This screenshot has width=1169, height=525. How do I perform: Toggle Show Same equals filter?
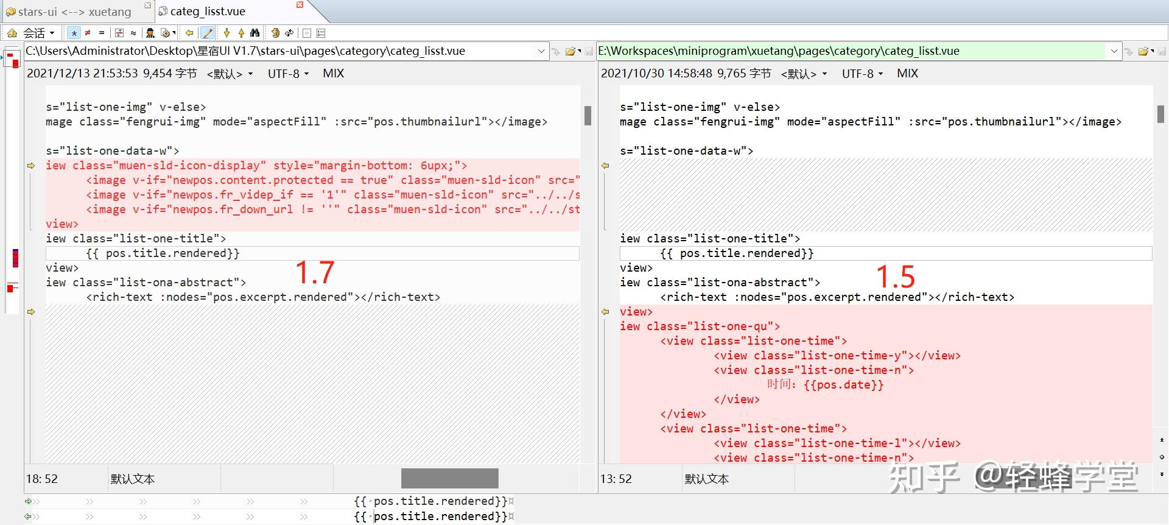(102, 33)
